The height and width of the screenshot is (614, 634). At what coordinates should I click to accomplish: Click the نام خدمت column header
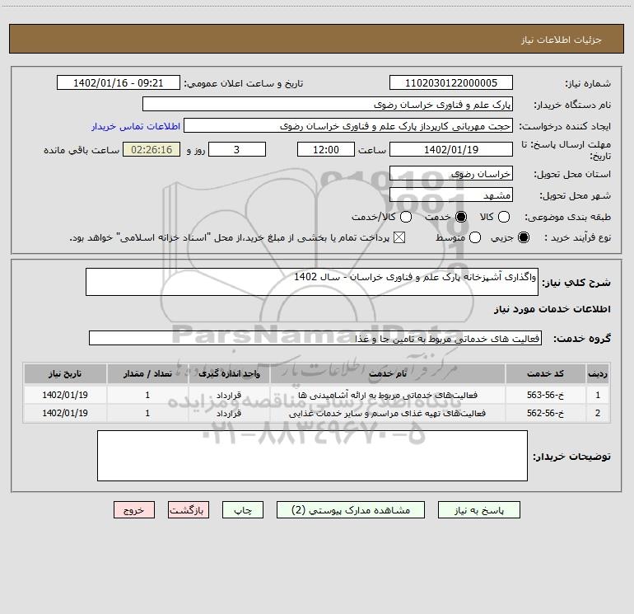pos(387,373)
